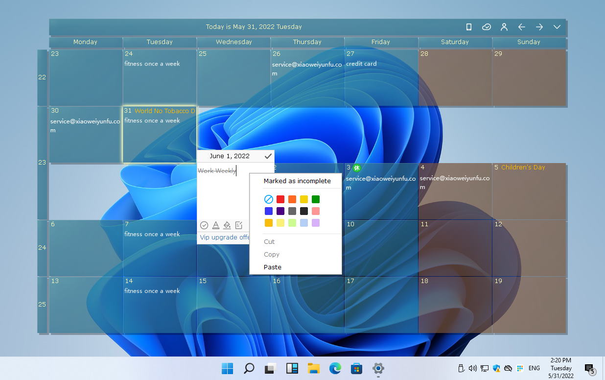The height and width of the screenshot is (380, 605).
Task: Select Paste from the context menu
Action: click(x=273, y=267)
